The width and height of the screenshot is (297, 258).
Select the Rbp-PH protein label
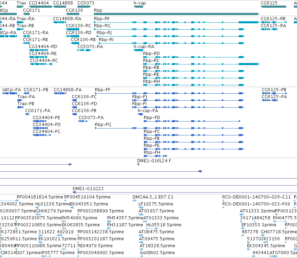152,153
